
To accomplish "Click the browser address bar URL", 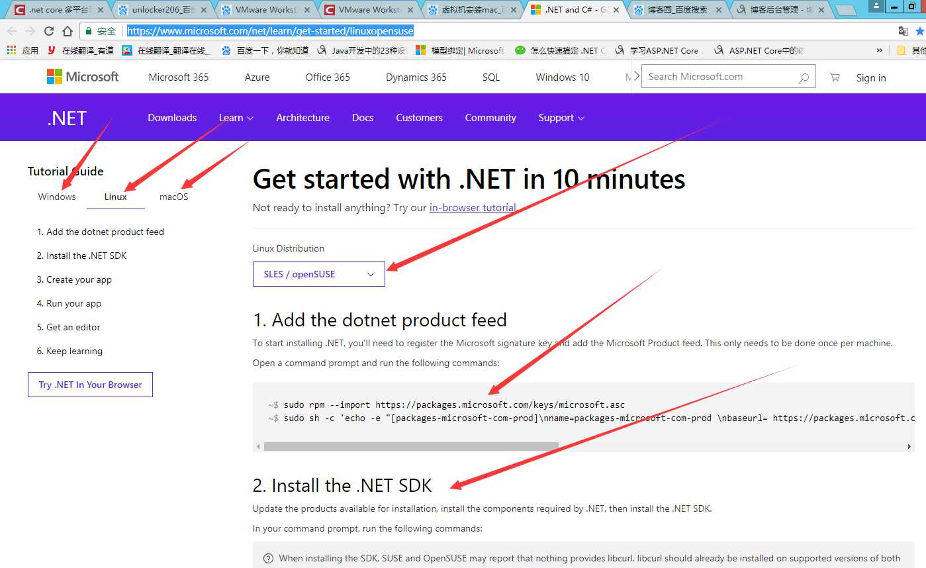I will click(x=270, y=31).
